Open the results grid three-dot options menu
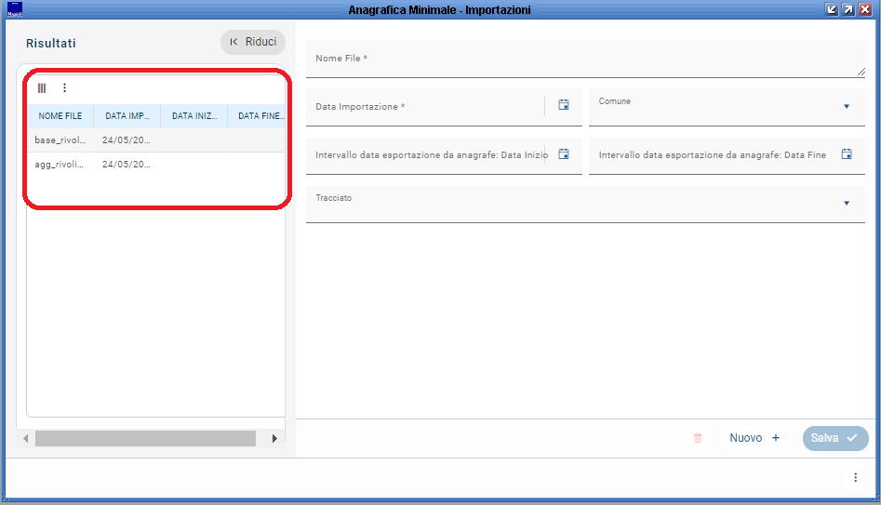Viewport: 881px width, 505px height. (64, 88)
